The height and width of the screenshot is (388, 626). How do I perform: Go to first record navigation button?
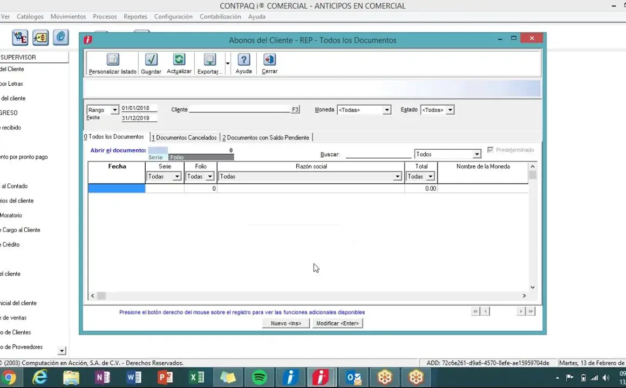[x=475, y=311]
